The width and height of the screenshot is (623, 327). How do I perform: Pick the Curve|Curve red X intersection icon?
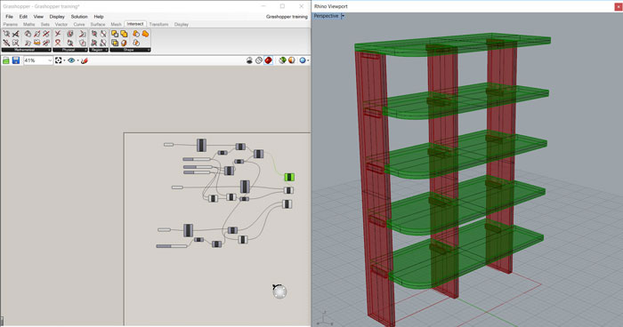click(58, 34)
